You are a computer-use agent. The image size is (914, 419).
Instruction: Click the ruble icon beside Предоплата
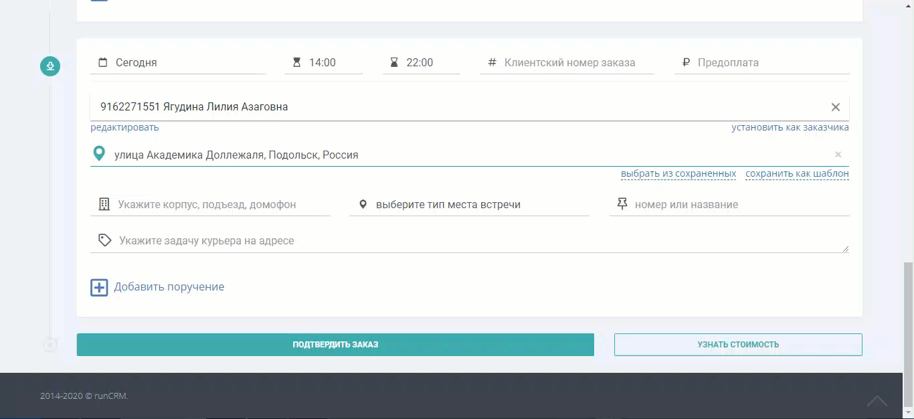pyautogui.click(x=686, y=62)
